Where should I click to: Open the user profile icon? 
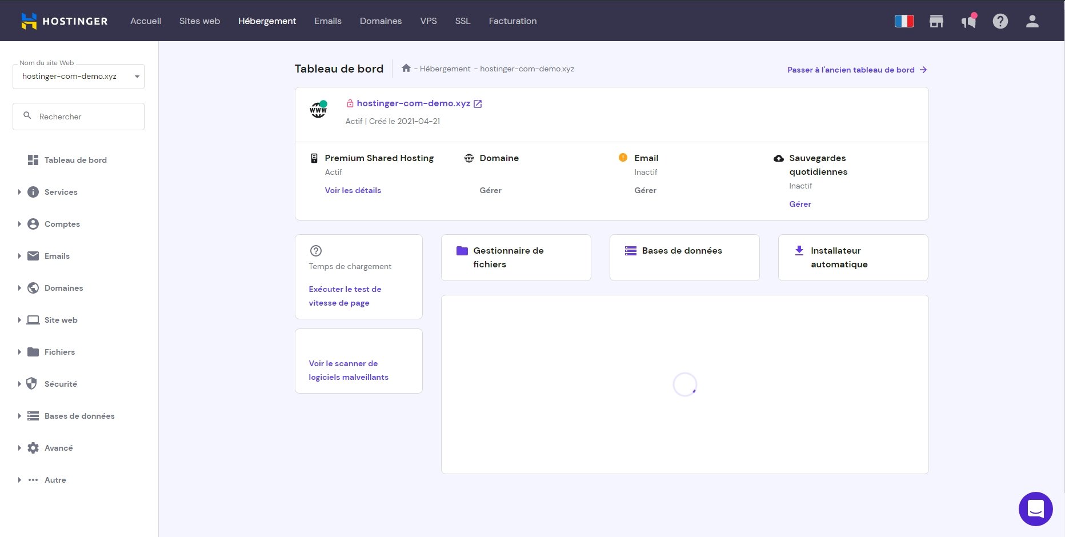[1032, 21]
